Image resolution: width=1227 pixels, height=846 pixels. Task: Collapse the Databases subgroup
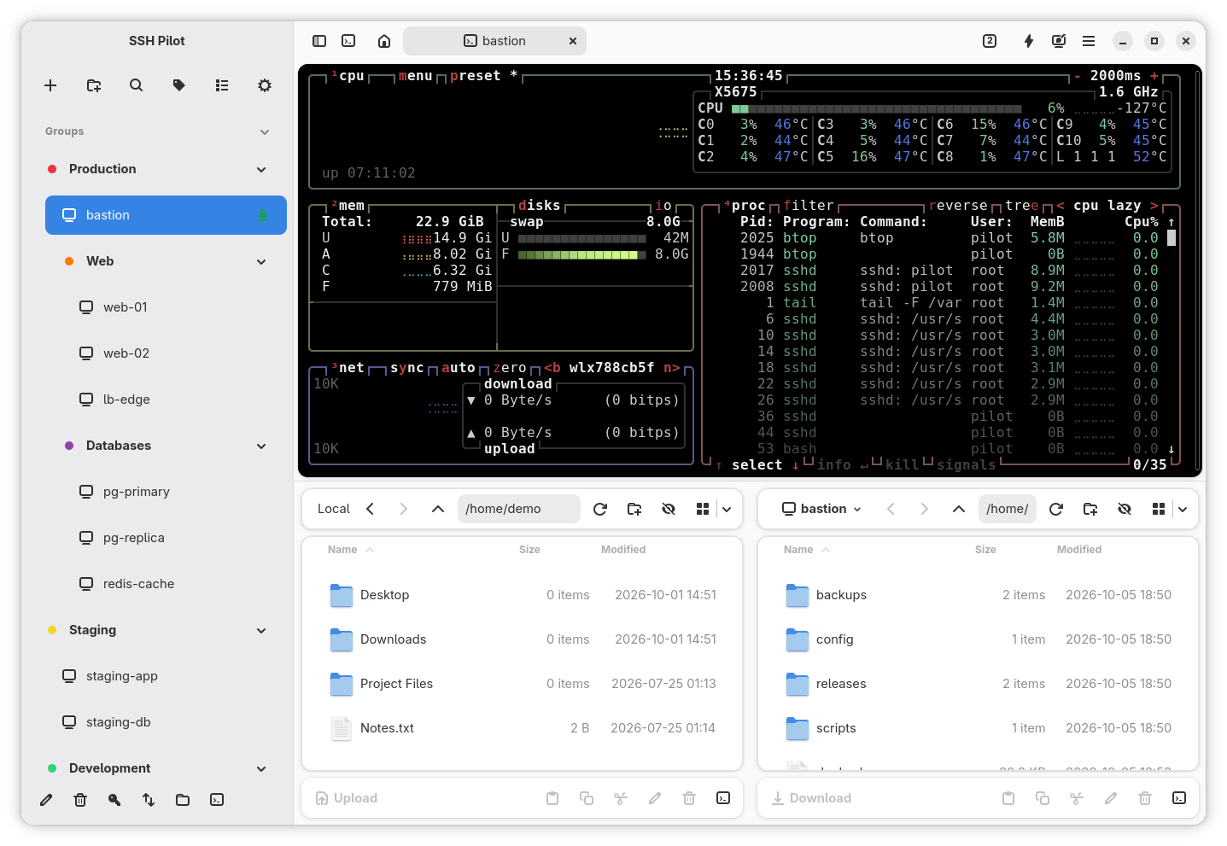click(x=261, y=446)
